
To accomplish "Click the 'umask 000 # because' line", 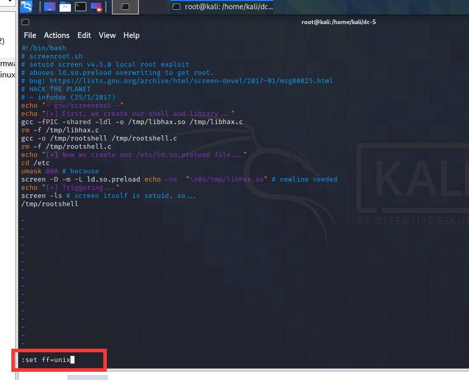I will pyautogui.click(x=60, y=171).
